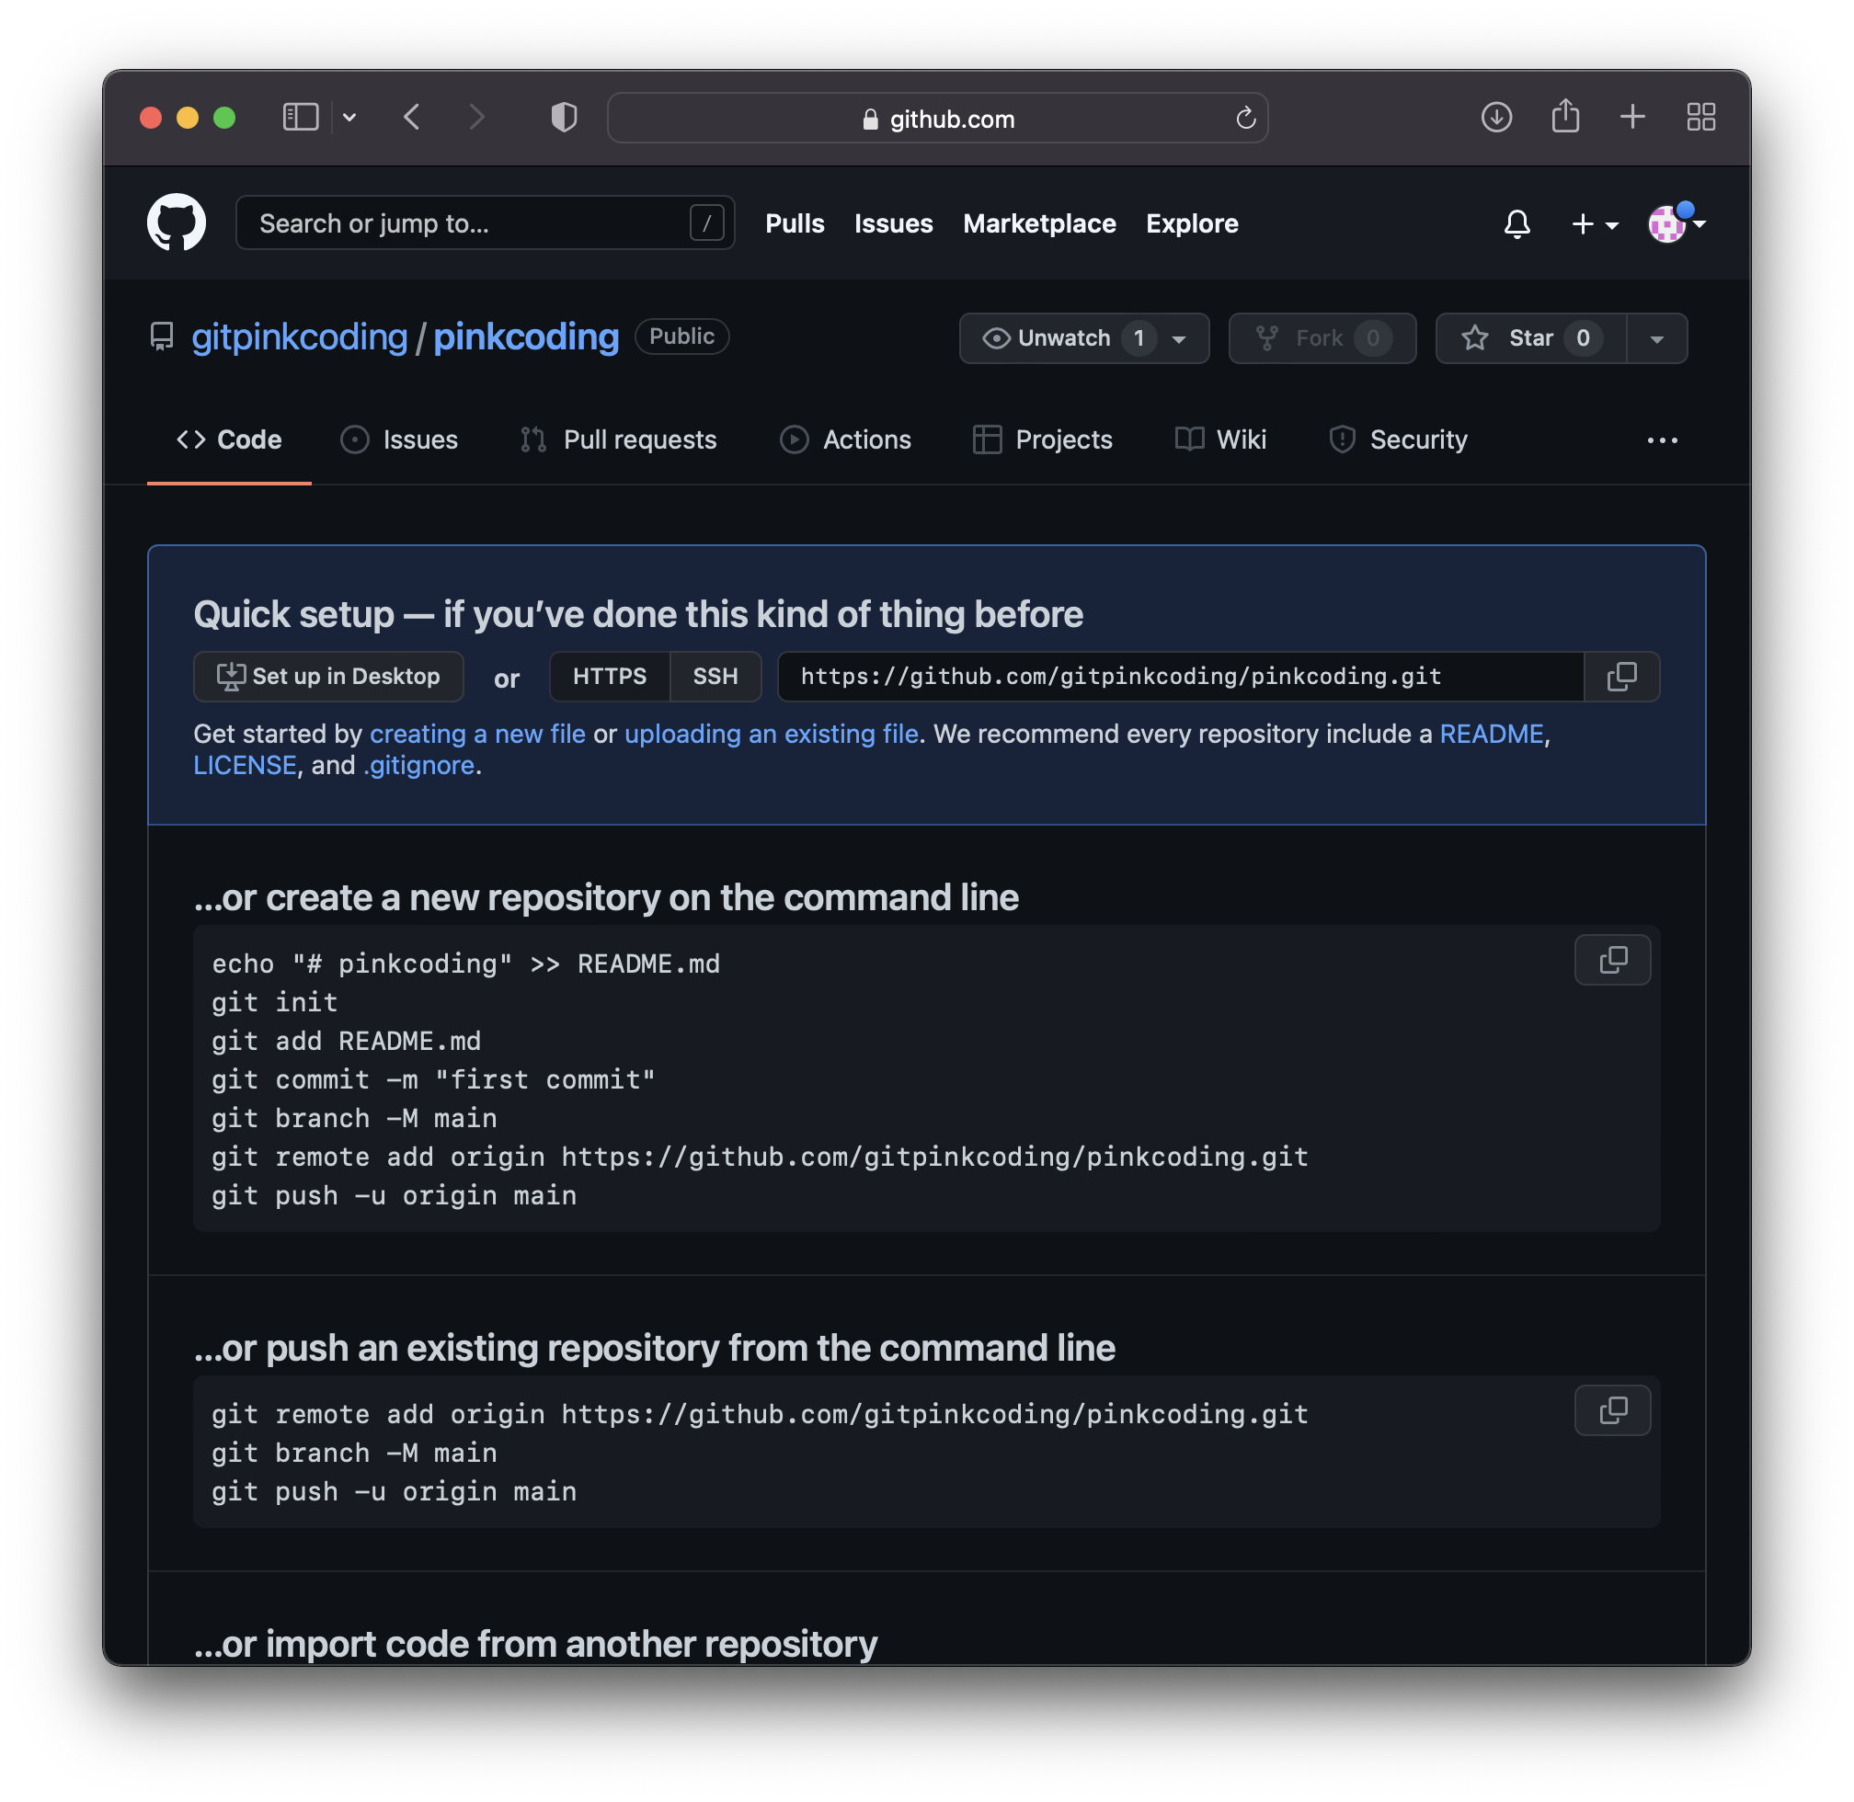The width and height of the screenshot is (1854, 1802).
Task: Open the uploading an existing file link
Action: [x=771, y=734]
